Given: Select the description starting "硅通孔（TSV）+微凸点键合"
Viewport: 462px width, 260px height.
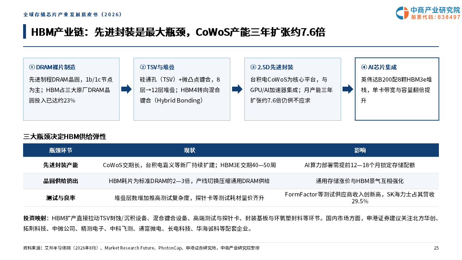Looking at the screenshot, I should [x=180, y=90].
